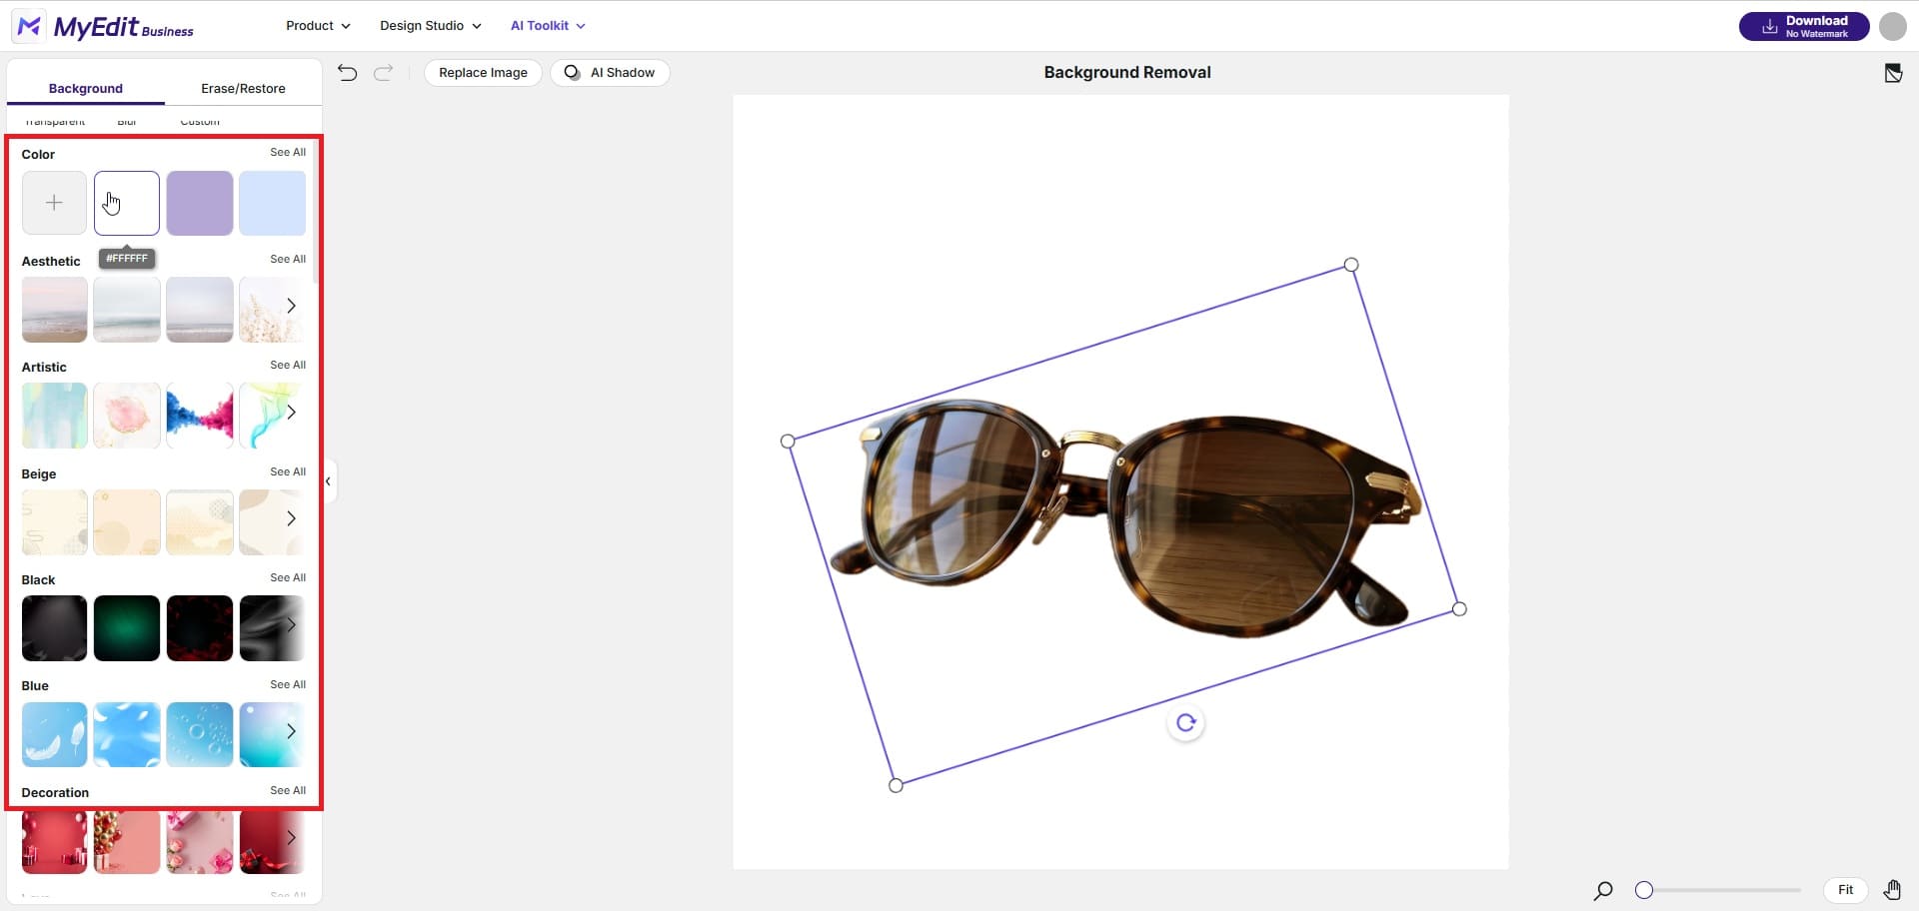Select the white #FFFFFF color swatch
The image size is (1919, 911).
(126, 202)
